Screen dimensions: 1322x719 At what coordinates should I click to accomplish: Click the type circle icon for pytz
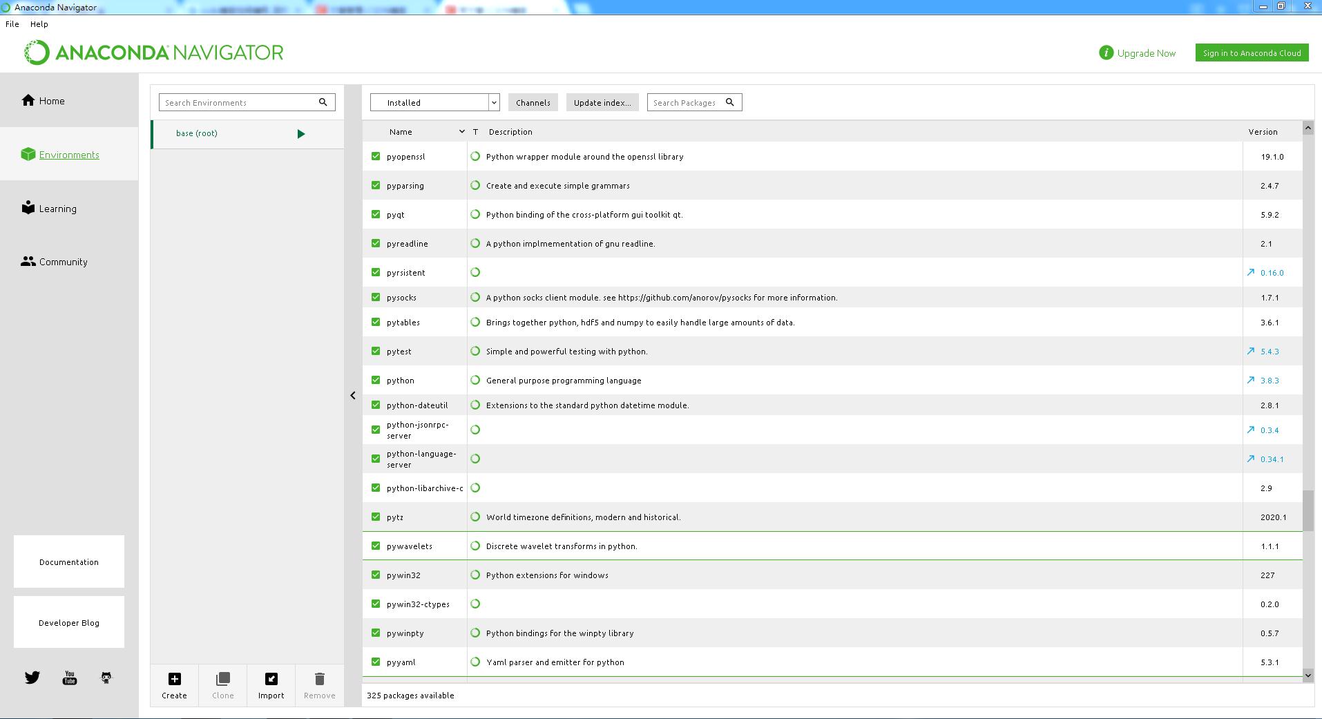[475, 517]
